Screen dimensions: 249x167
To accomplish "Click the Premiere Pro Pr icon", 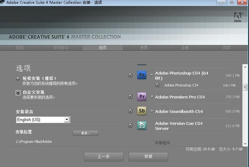I will pyautogui.click(x=142, y=96).
